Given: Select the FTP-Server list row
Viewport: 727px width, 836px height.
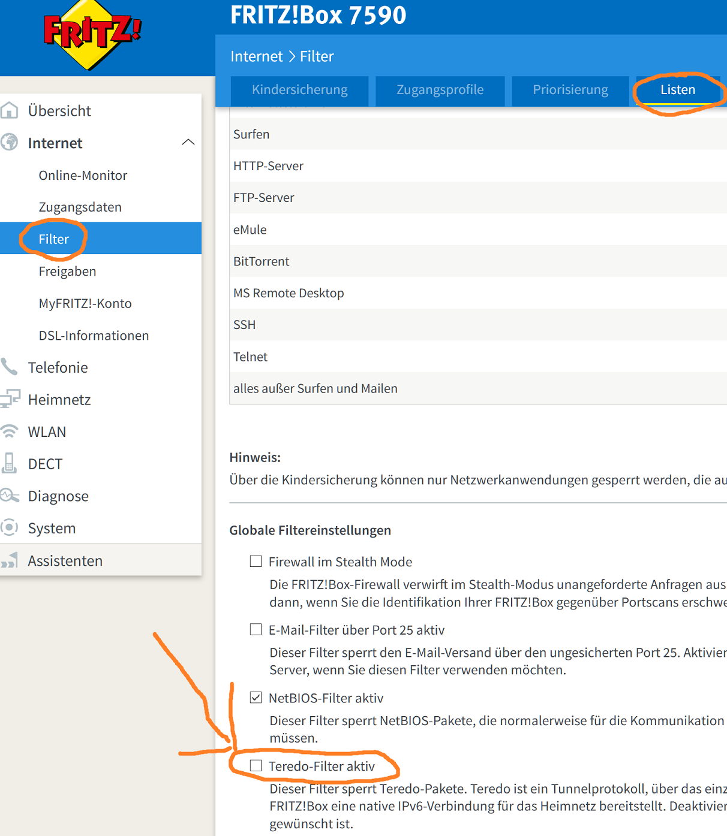Looking at the screenshot, I should 478,197.
